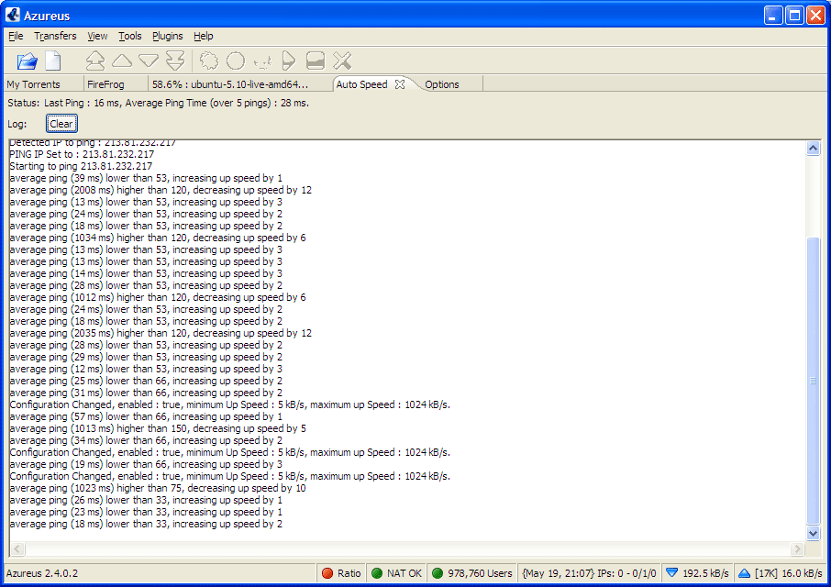Image resolution: width=831 pixels, height=587 pixels.
Task: Click the log line with average ping 12 ms
Action: (146, 369)
